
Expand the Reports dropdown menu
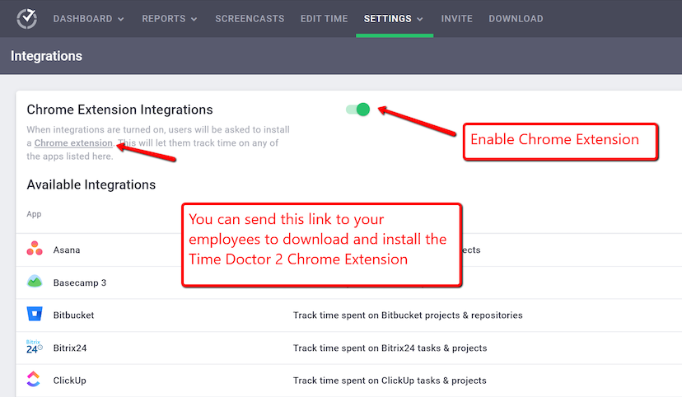pyautogui.click(x=169, y=19)
